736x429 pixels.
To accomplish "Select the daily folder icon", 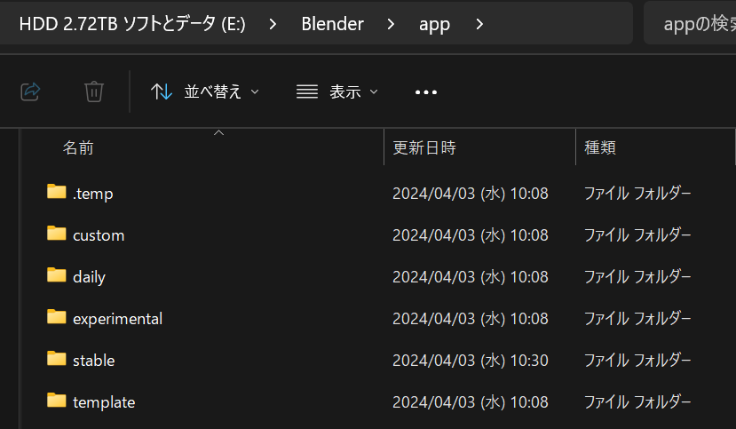I will tap(56, 275).
